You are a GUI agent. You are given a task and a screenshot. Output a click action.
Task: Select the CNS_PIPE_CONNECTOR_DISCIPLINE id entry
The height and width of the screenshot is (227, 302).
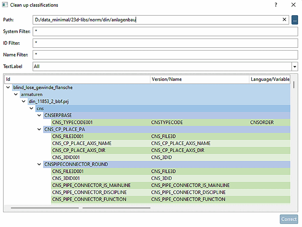[x=89, y=192]
